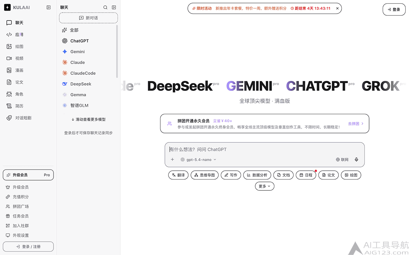Select the 翻译 translate tool
This screenshot has width=409, height=255.
click(178, 175)
